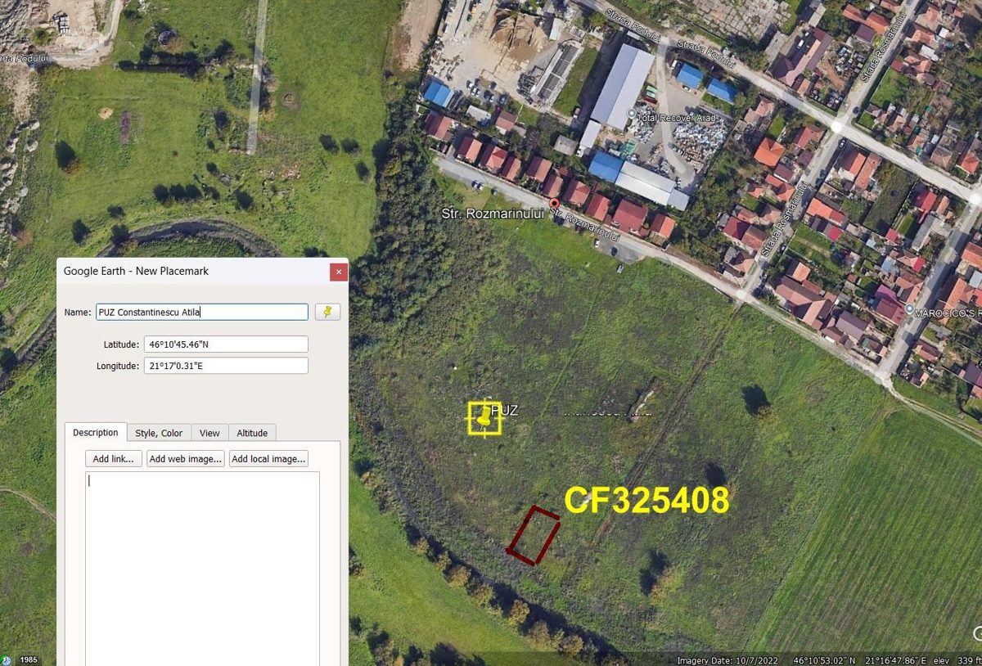Focus the placemark Name field
982x666 pixels.
click(x=202, y=312)
